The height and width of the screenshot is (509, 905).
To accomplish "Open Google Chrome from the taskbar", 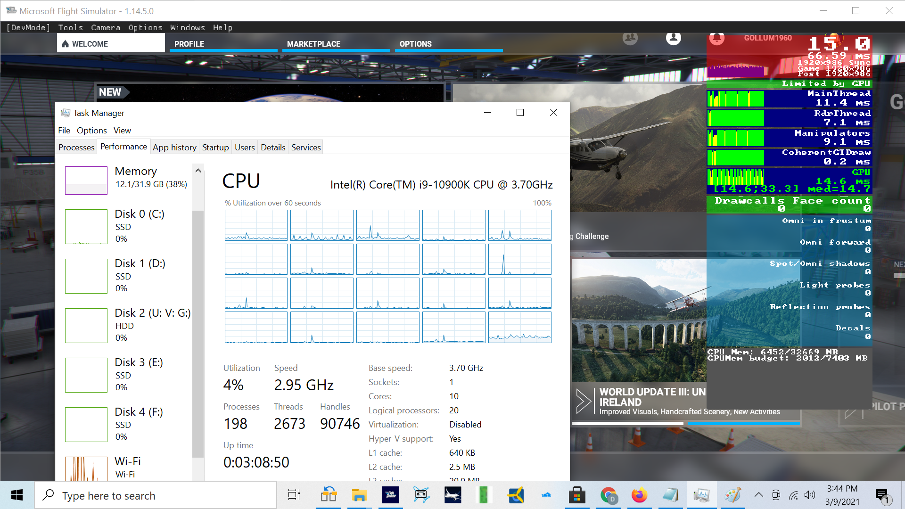I will (x=609, y=495).
